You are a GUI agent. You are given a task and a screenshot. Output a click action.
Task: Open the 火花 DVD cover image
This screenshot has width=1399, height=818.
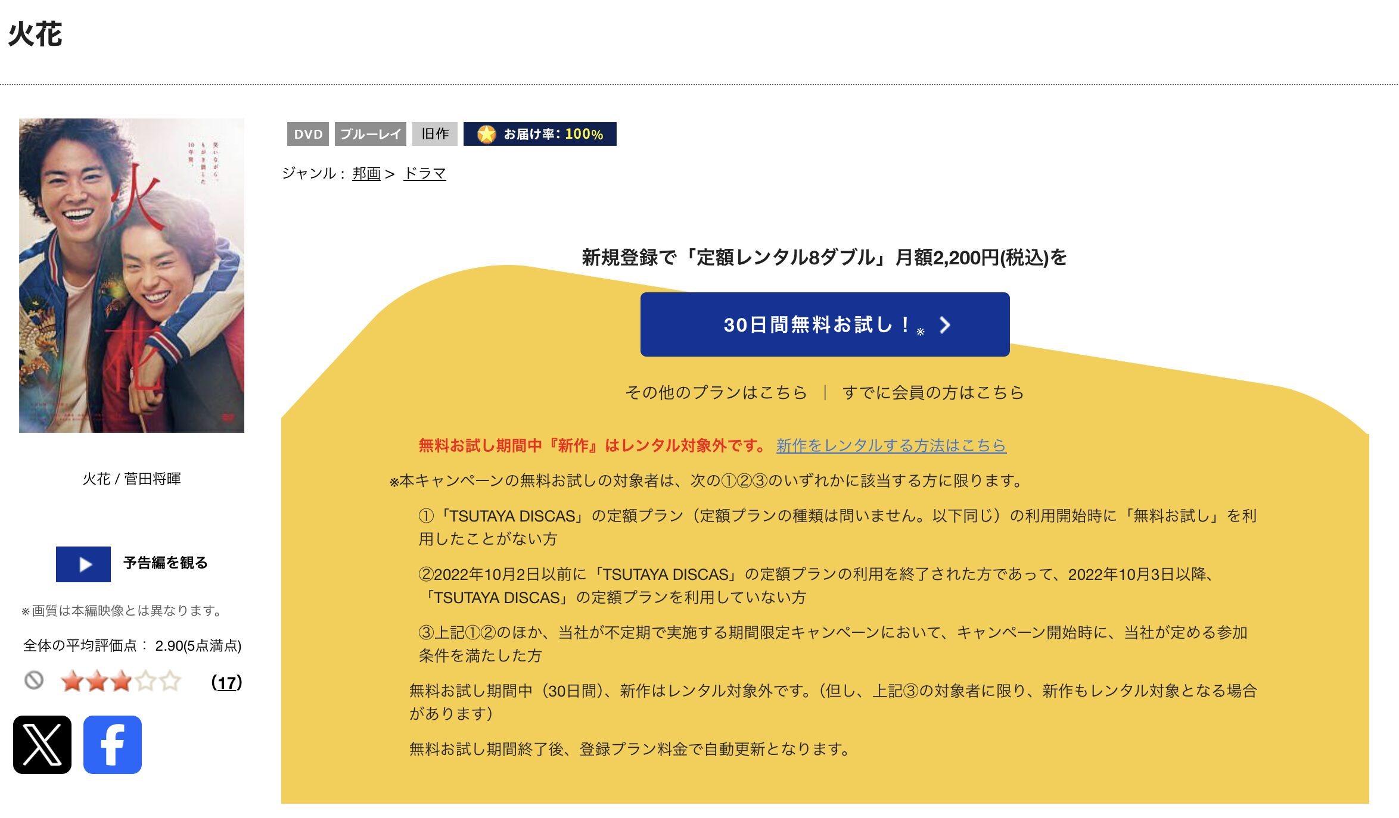click(x=132, y=276)
